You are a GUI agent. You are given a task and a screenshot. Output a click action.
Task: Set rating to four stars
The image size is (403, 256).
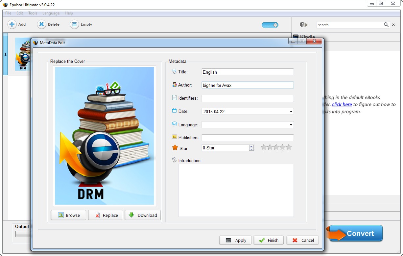click(x=282, y=147)
